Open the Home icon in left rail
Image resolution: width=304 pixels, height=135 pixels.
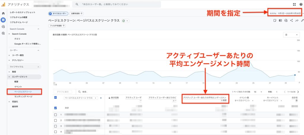point(3,13)
